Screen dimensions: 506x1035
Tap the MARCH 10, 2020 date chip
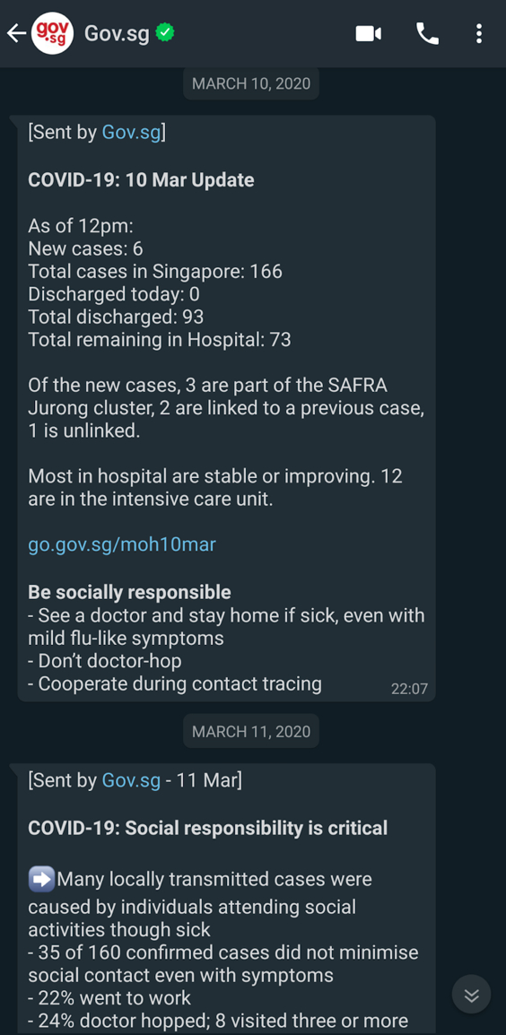click(x=251, y=84)
